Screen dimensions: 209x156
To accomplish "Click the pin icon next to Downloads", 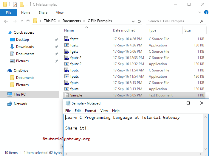I will click(57, 47).
